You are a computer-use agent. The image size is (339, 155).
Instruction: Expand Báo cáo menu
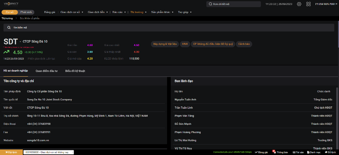(119, 12)
